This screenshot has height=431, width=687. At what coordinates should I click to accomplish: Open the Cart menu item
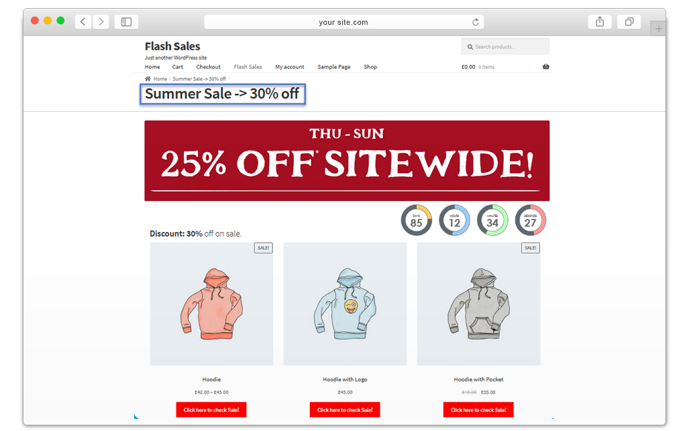(x=177, y=67)
